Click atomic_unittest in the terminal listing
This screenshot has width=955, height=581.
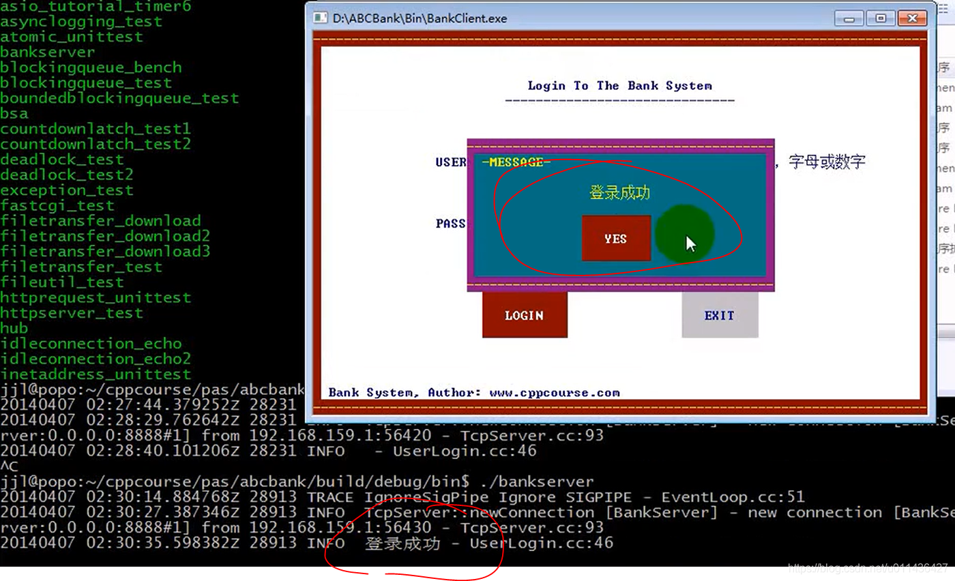click(72, 37)
